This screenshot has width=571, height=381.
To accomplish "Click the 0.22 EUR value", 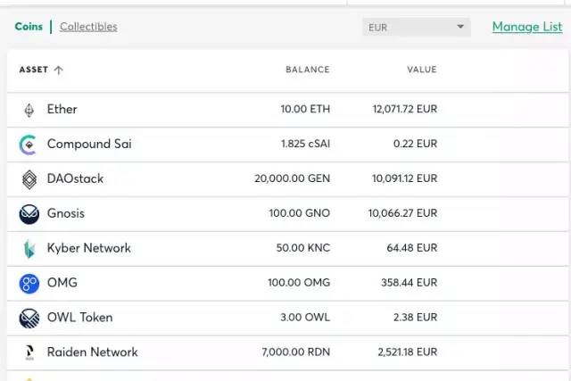I will pyautogui.click(x=415, y=144).
